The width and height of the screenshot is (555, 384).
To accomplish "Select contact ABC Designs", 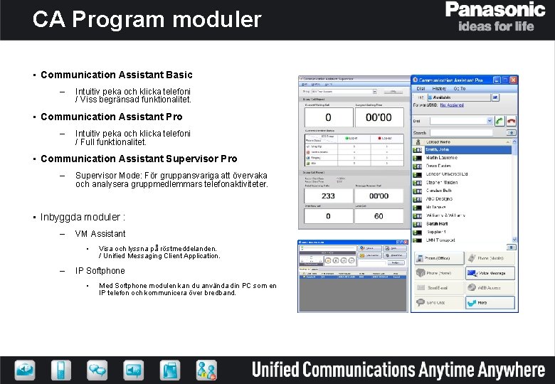I will pyautogui.click(x=439, y=198).
